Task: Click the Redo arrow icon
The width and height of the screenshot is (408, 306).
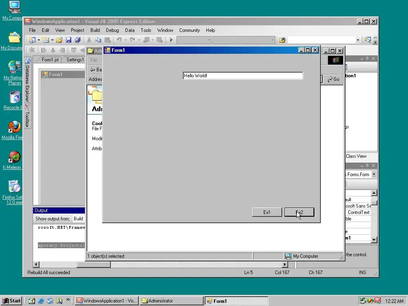Action: point(132,40)
